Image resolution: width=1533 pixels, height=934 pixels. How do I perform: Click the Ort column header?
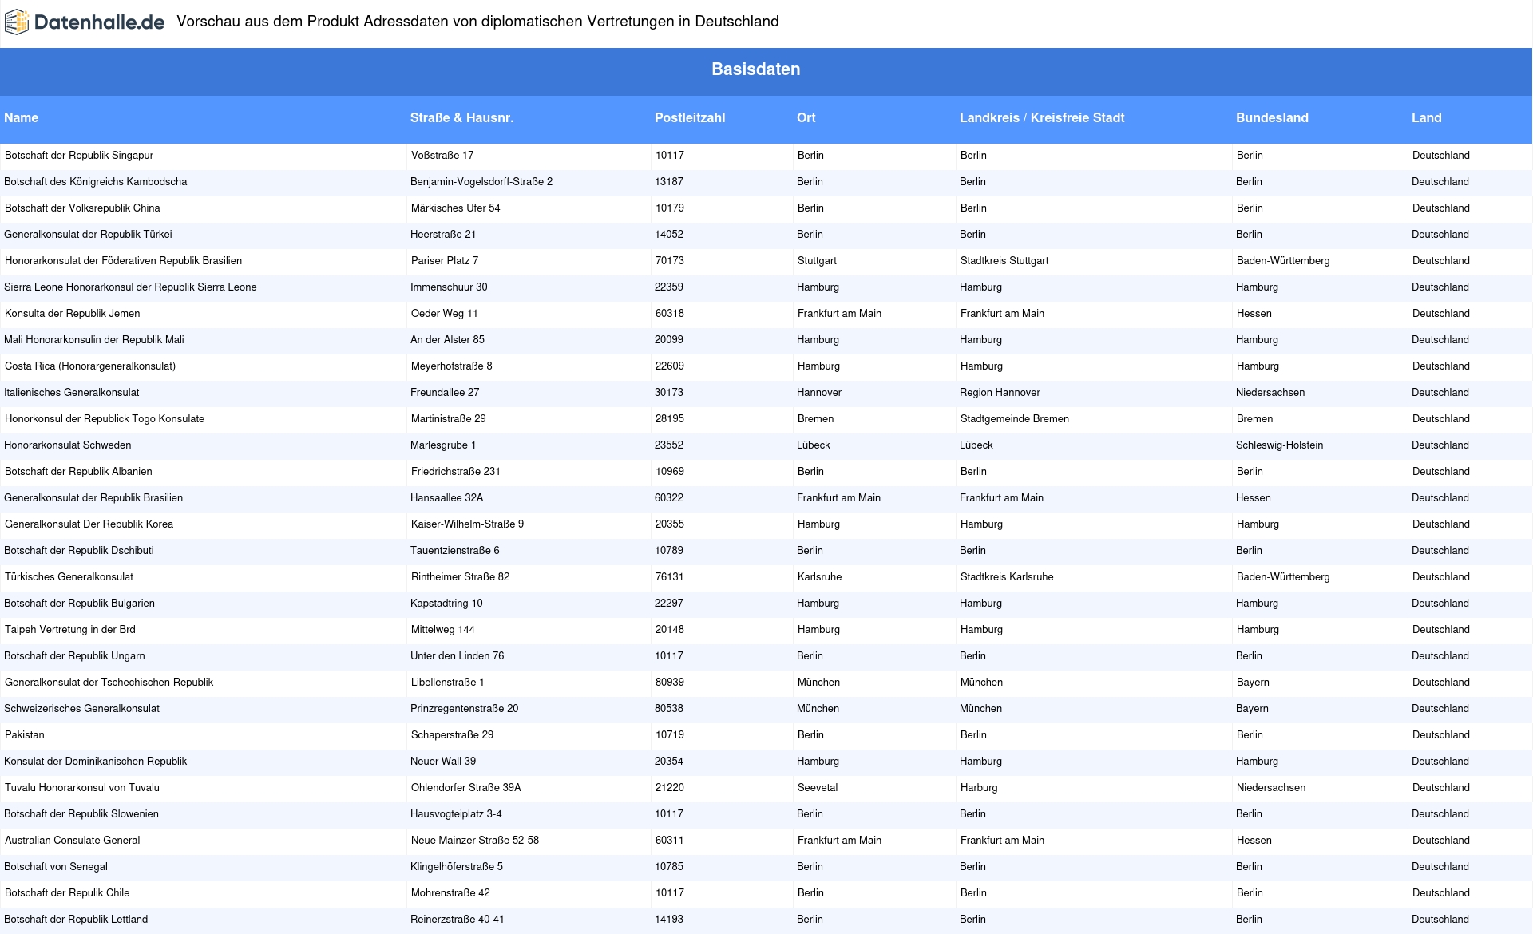coord(806,117)
